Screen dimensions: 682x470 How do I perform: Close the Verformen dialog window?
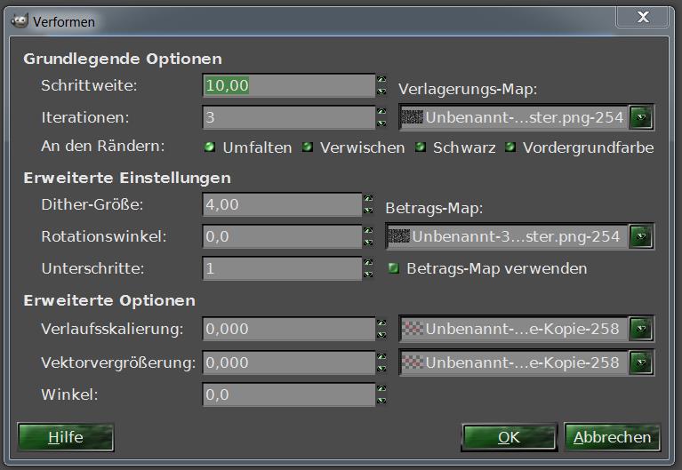click(x=643, y=17)
